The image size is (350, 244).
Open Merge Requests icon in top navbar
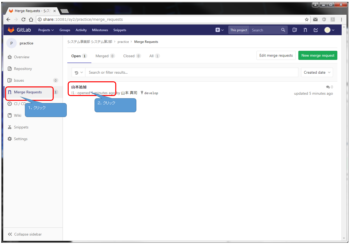305,30
